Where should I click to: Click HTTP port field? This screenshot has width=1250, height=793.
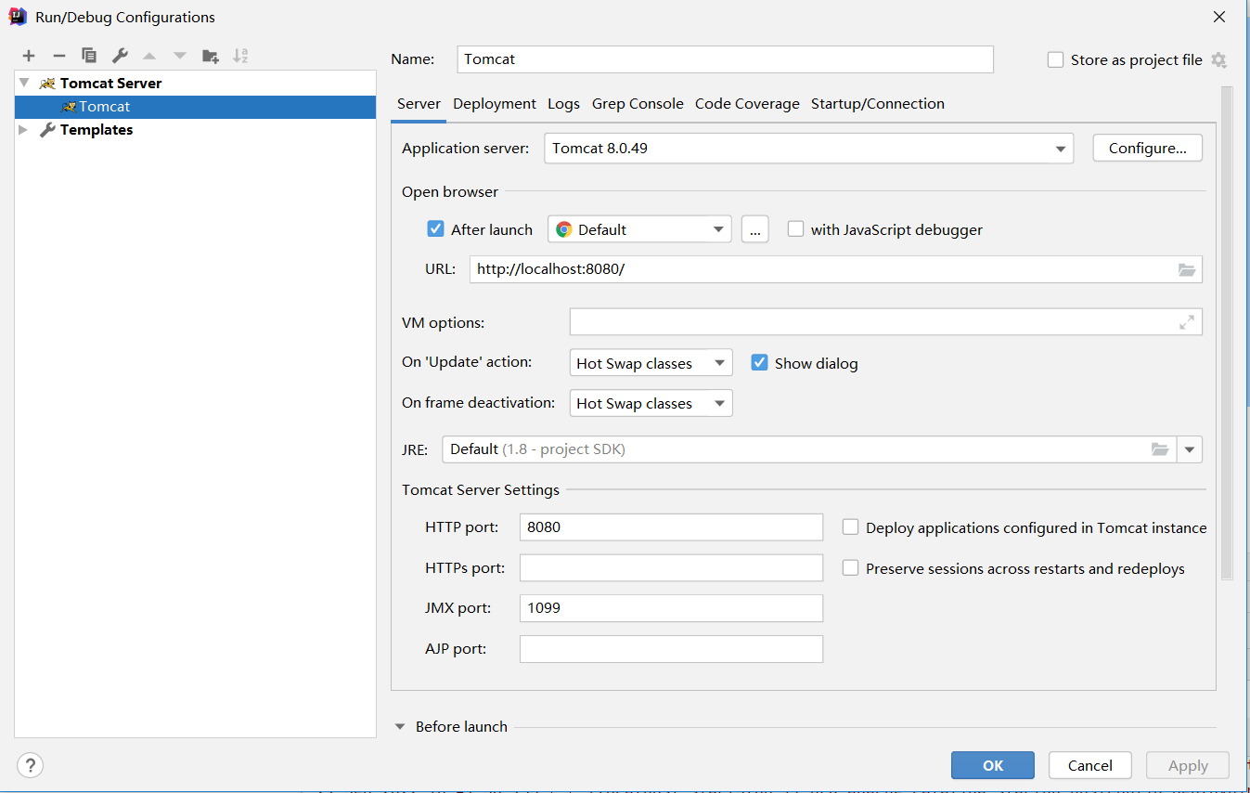coord(671,526)
